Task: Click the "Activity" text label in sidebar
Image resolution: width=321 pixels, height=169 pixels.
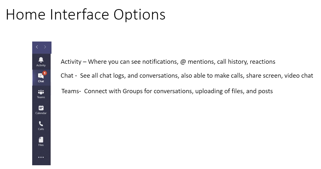Action: [x=41, y=65]
